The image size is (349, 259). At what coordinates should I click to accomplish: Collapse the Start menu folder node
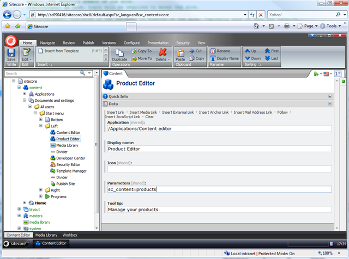click(x=35, y=113)
